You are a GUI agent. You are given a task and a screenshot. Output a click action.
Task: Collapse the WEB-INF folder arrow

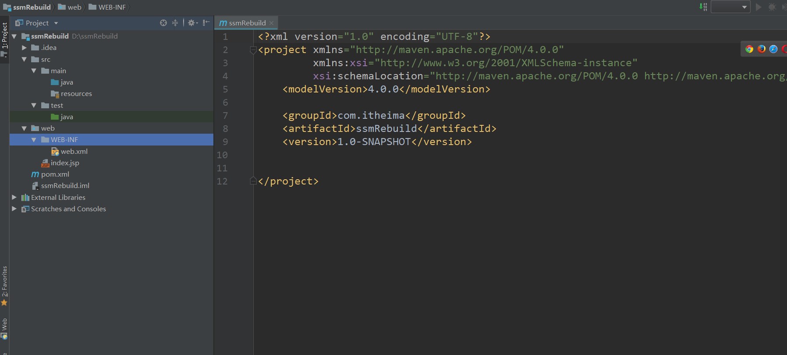34,139
